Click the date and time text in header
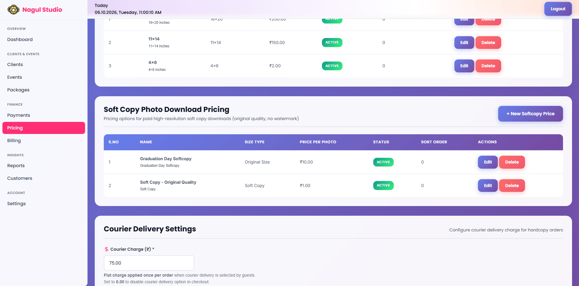The image size is (579, 286). [x=128, y=12]
